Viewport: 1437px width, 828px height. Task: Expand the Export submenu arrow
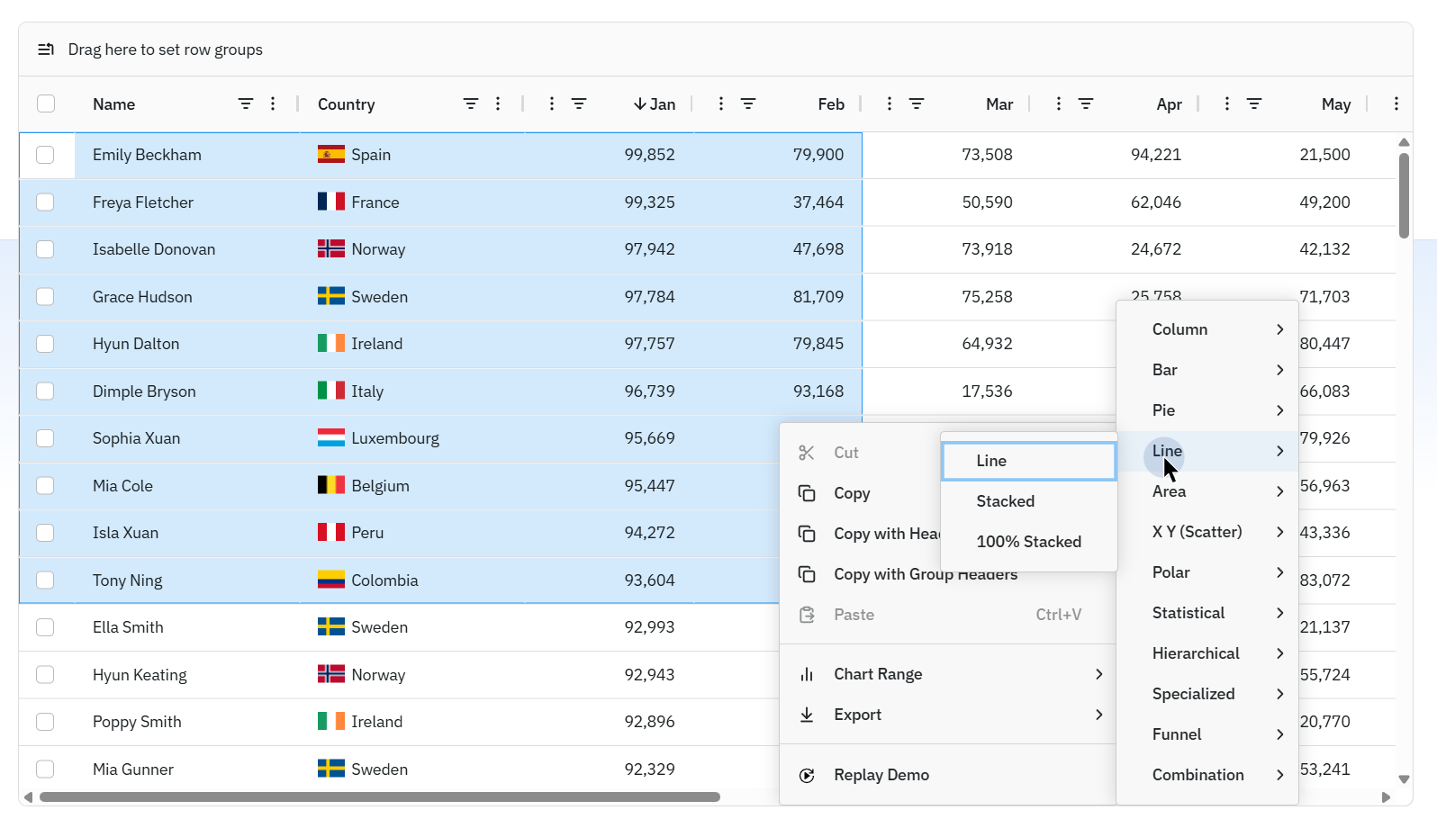(1098, 715)
